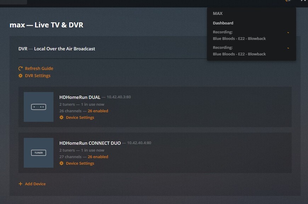The image size is (308, 204).
Task: Click the address '10.42.40.4:80'
Action: pyautogui.click(x=139, y=143)
